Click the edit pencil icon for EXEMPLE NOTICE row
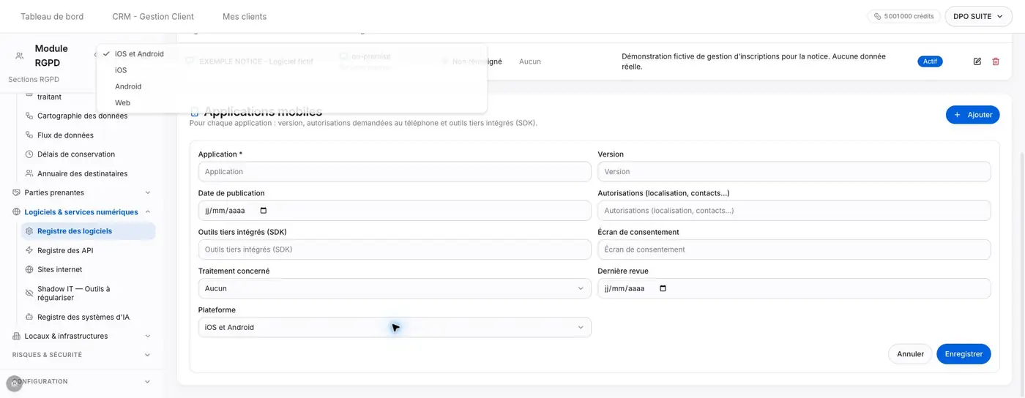This screenshot has width=1025, height=398. coord(977,61)
